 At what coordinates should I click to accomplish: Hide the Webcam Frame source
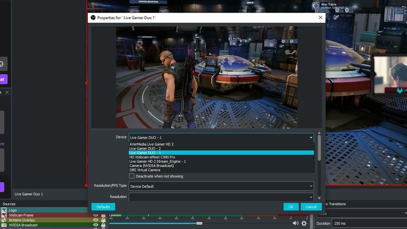tap(95, 215)
